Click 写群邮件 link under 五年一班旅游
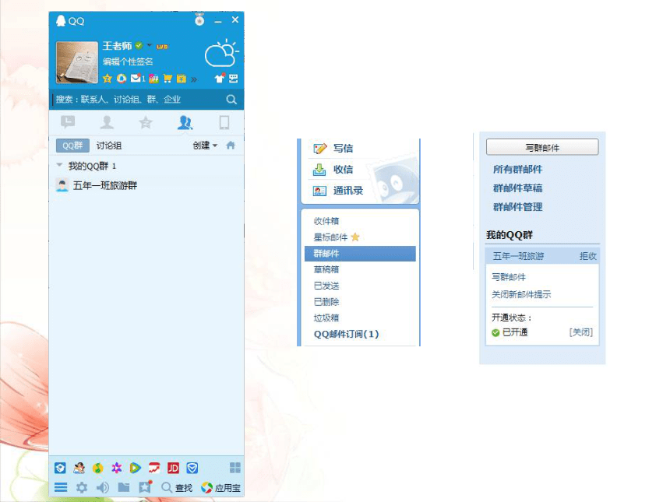Image resolution: width=670 pixels, height=502 pixels. click(509, 277)
